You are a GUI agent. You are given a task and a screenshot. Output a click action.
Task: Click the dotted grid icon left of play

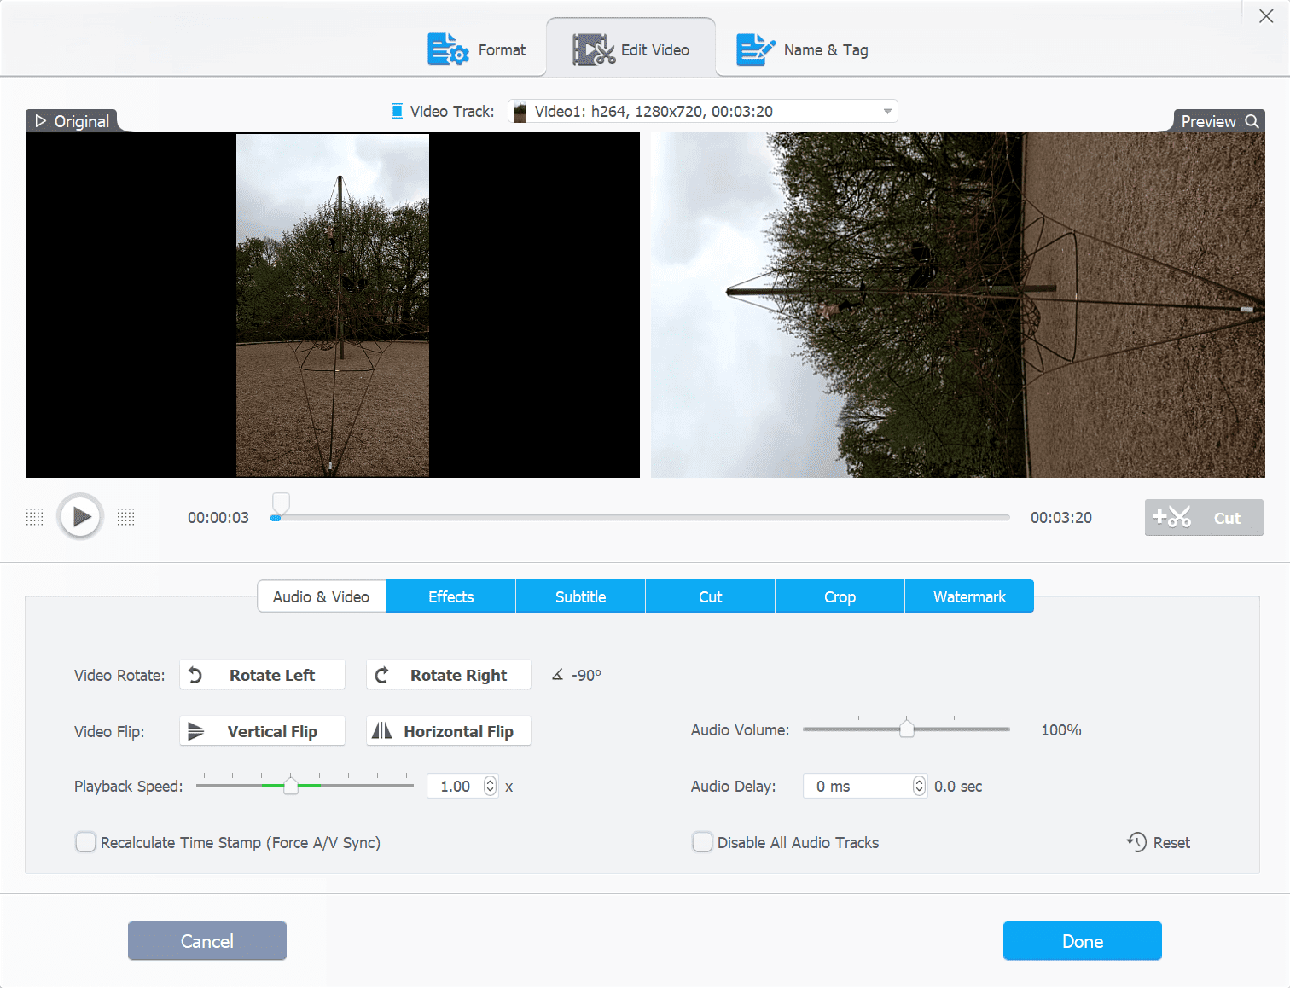(34, 517)
